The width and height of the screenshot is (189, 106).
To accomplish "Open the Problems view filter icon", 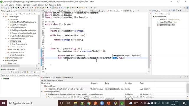I will point(180,77).
